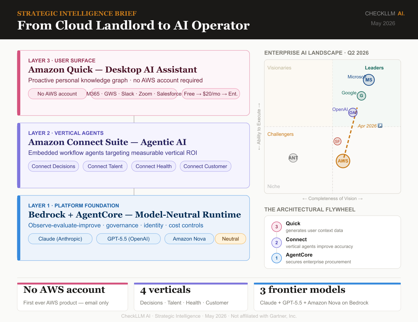This screenshot has width=418, height=322.
Task: Click the Bedrock + AgentCore heading
Action: tap(135, 215)
